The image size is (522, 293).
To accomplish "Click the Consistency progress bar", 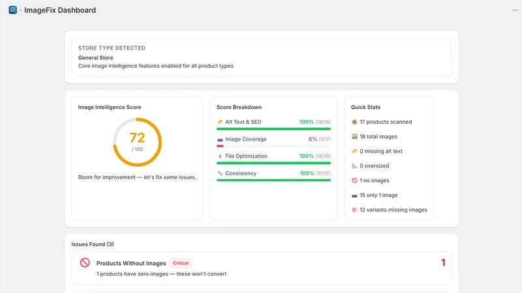I will pyautogui.click(x=273, y=180).
